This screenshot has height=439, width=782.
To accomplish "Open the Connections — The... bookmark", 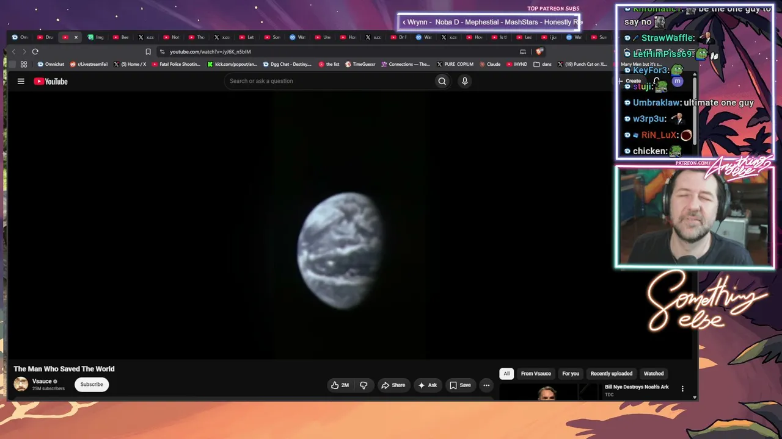I will point(406,64).
